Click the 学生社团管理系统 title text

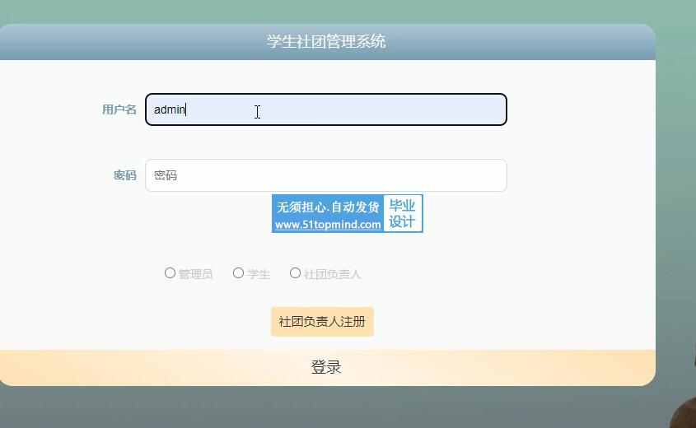coord(326,42)
